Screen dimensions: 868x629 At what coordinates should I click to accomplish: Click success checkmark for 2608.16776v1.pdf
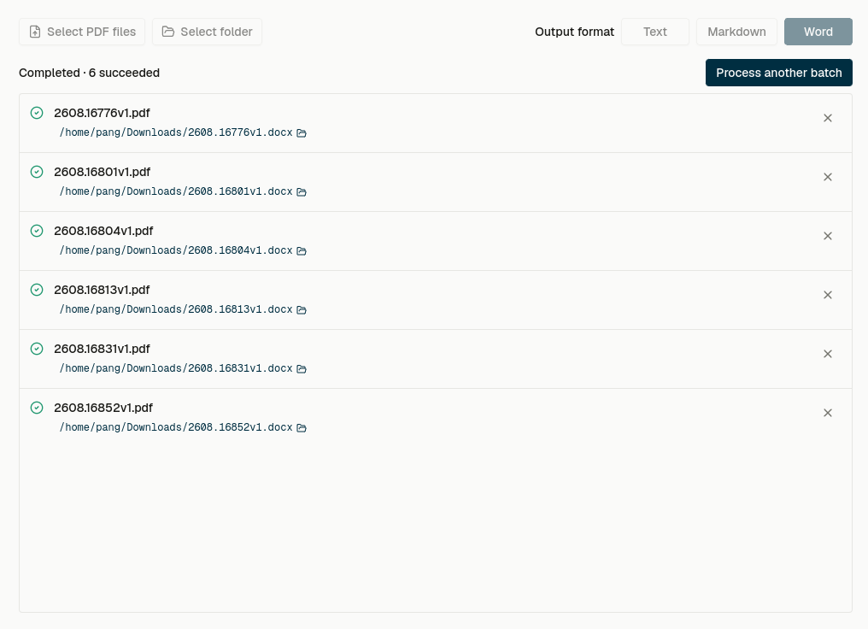(x=37, y=113)
